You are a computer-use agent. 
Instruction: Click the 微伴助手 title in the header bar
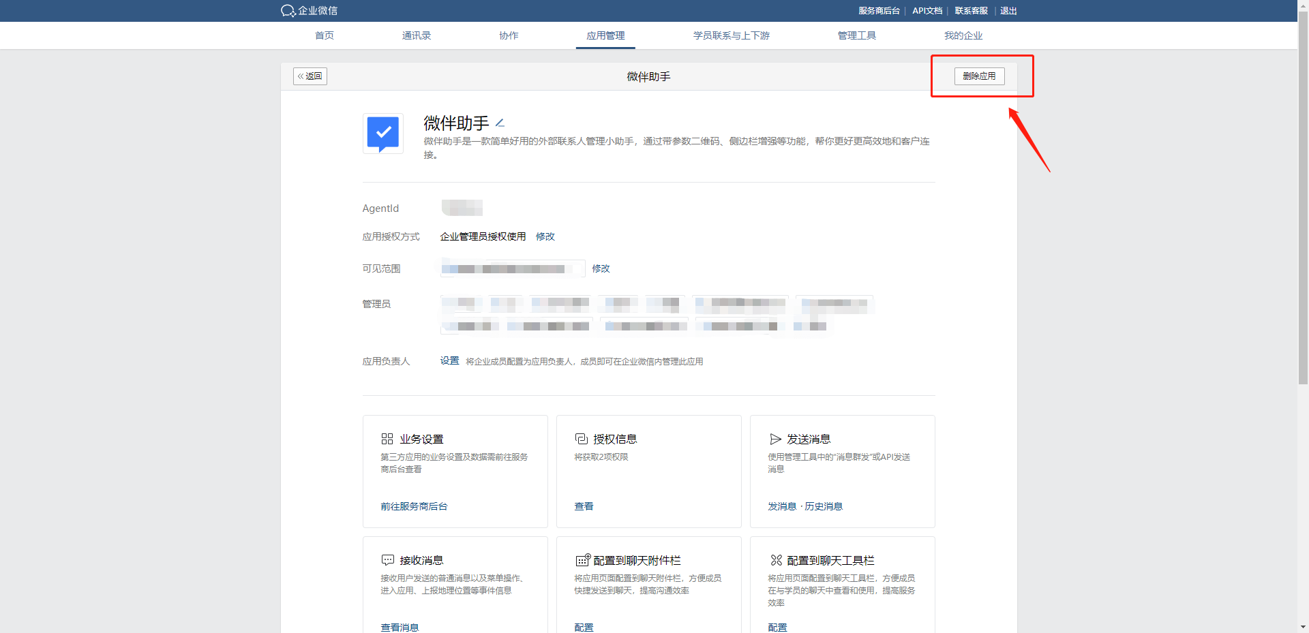[x=648, y=76]
